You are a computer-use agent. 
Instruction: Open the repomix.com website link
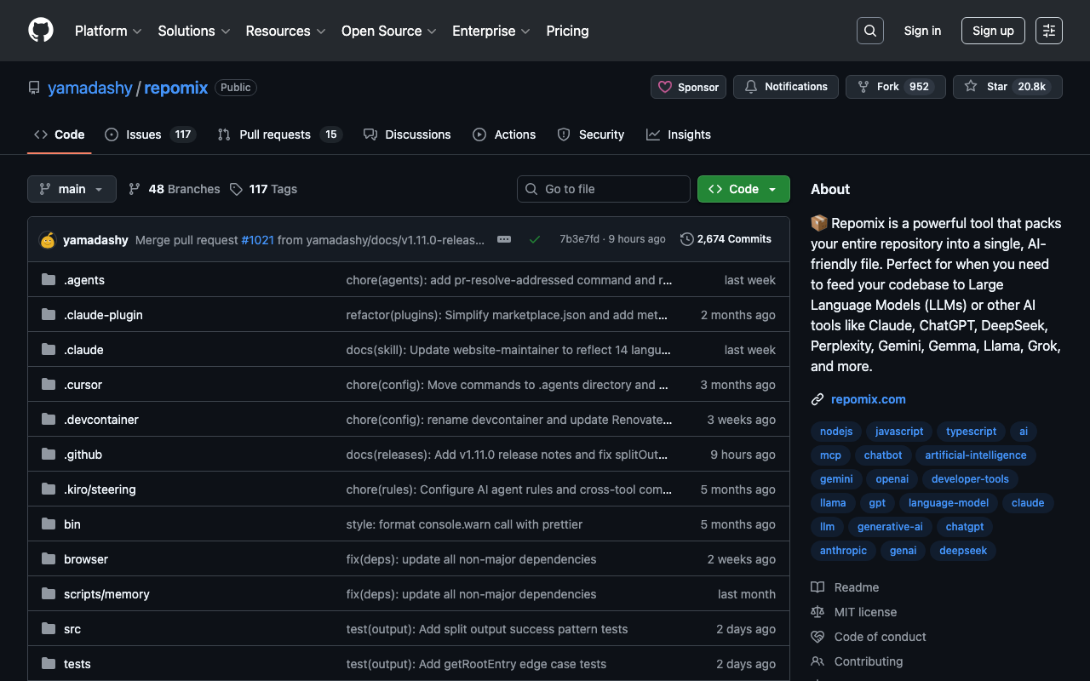(868, 399)
